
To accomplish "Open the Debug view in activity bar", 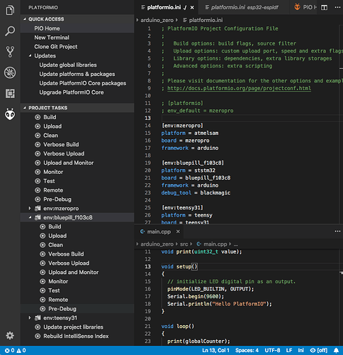I will pos(10,72).
